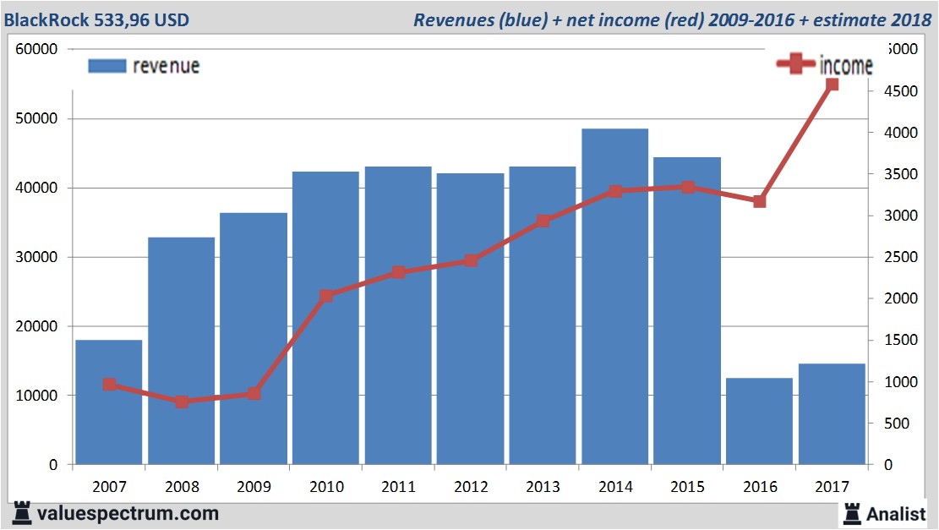939x530 pixels.
Task: Select the 2015 year label
Action: point(687,486)
